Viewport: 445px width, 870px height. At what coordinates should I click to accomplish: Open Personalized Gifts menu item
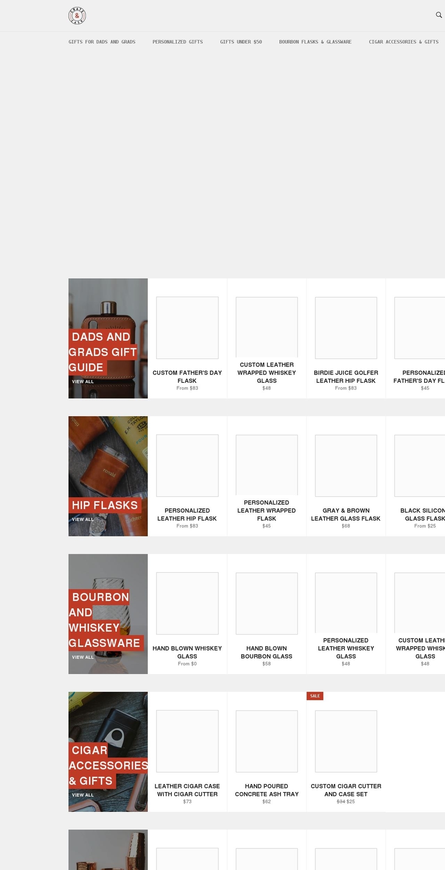[x=178, y=42]
